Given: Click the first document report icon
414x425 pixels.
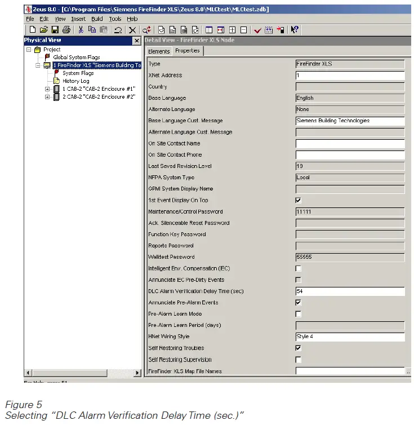Looking at the screenshot, I should pos(161,29).
